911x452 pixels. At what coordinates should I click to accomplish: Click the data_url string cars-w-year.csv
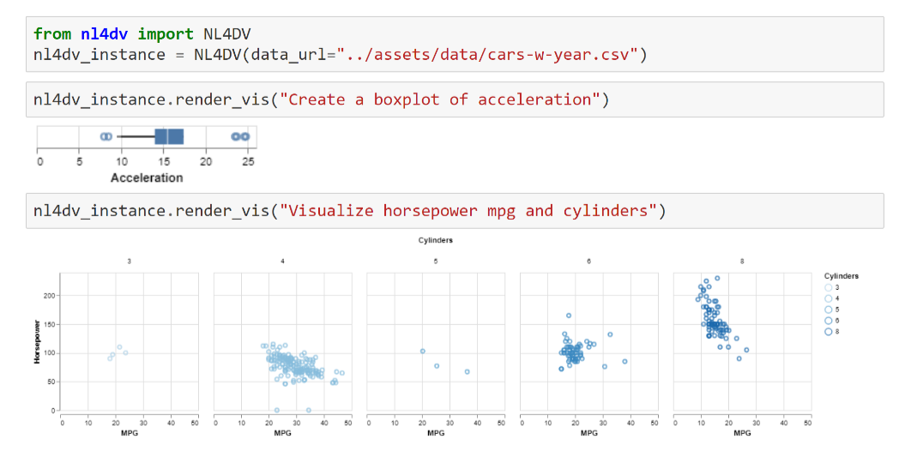tap(489, 55)
